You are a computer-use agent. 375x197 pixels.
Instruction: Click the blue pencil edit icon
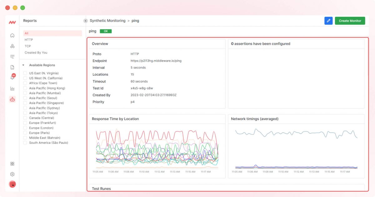point(328,21)
